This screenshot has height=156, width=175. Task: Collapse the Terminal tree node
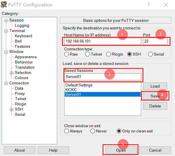(6, 31)
